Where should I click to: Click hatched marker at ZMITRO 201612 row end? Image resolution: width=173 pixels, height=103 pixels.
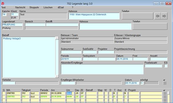tap(165, 93)
